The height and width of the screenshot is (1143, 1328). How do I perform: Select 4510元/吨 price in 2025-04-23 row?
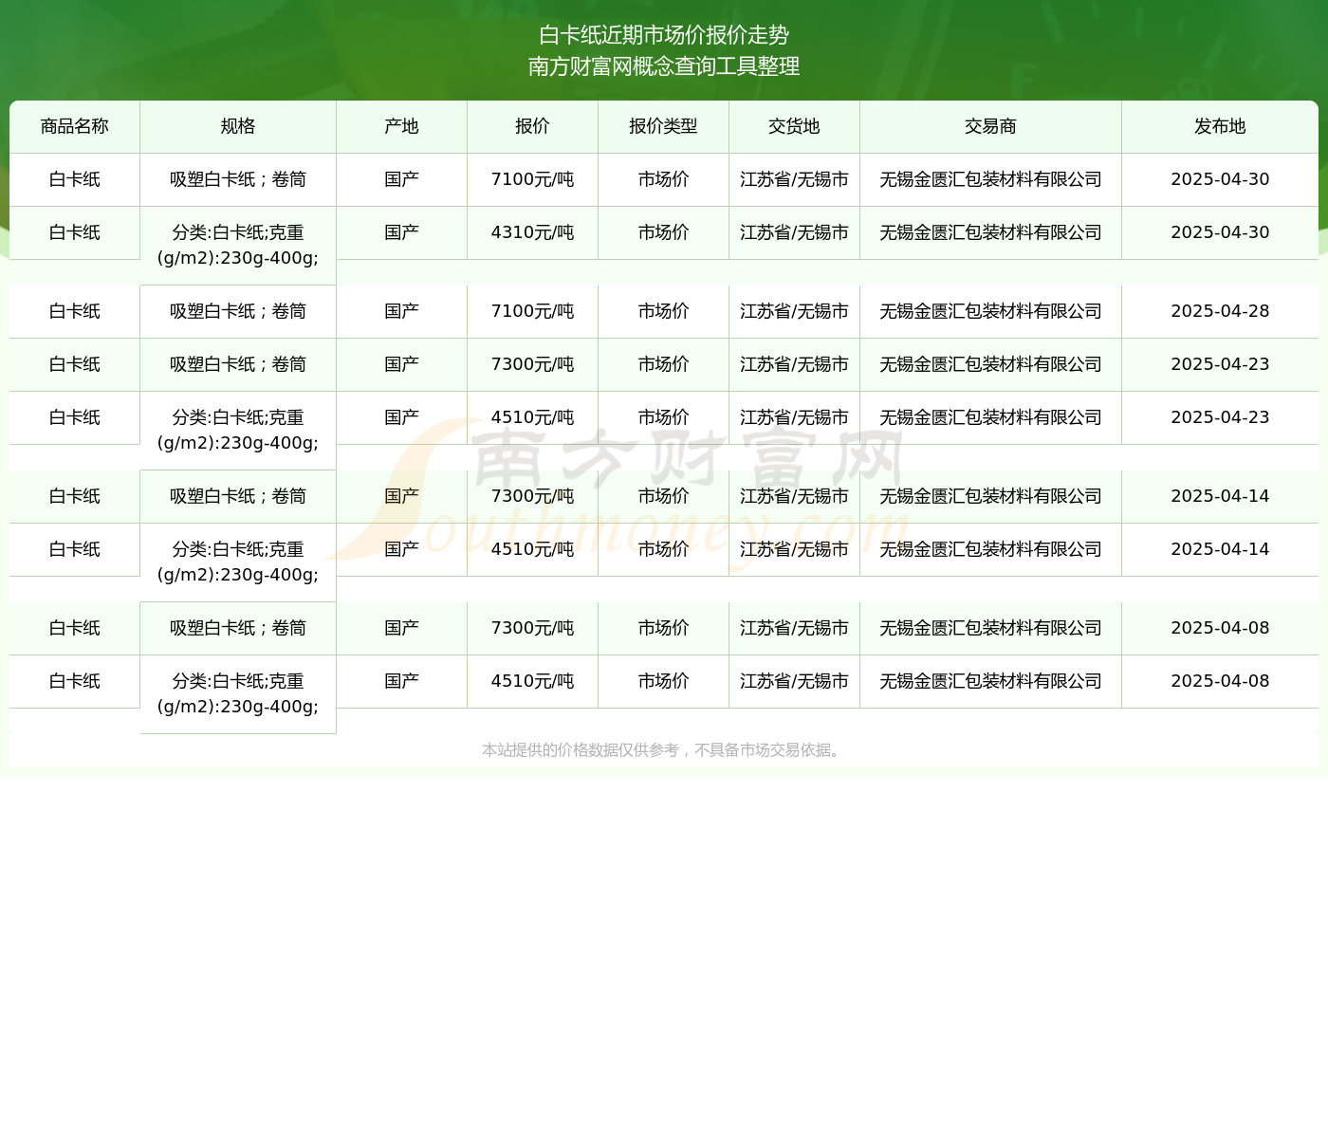click(x=532, y=417)
